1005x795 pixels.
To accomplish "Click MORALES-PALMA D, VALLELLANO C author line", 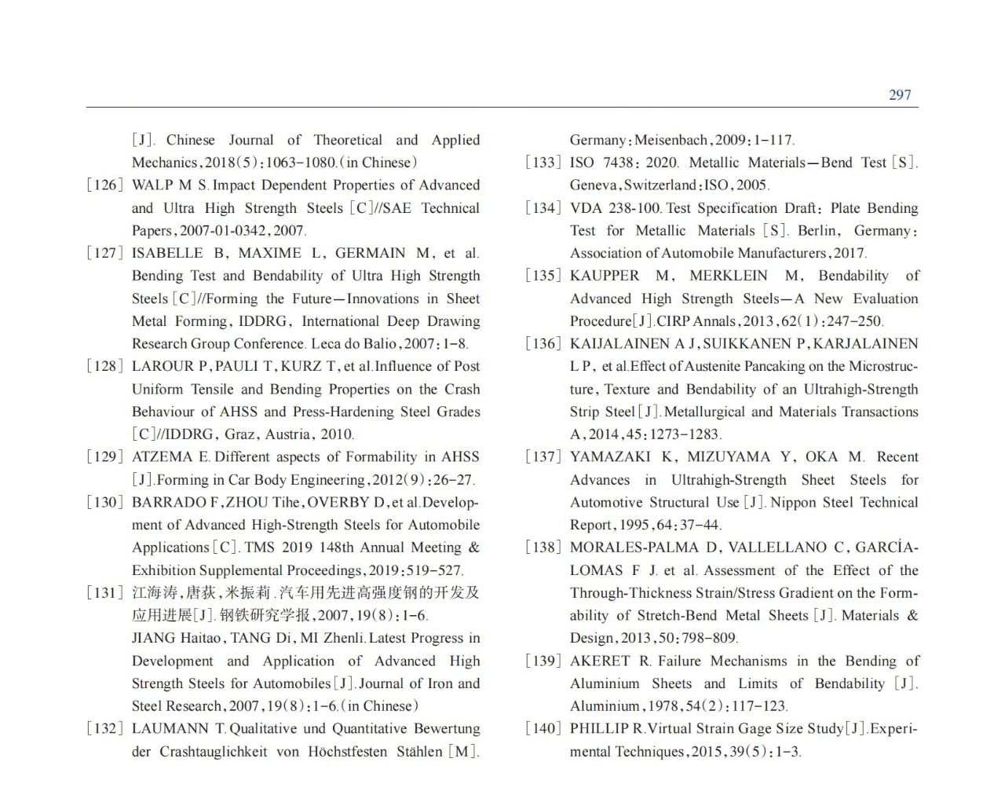I will (x=744, y=548).
